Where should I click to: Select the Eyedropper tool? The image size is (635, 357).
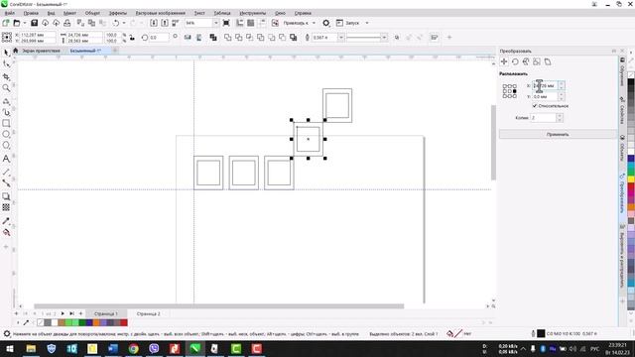(6, 221)
